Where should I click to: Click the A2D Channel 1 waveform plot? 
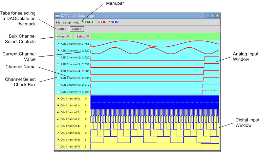[155, 51]
